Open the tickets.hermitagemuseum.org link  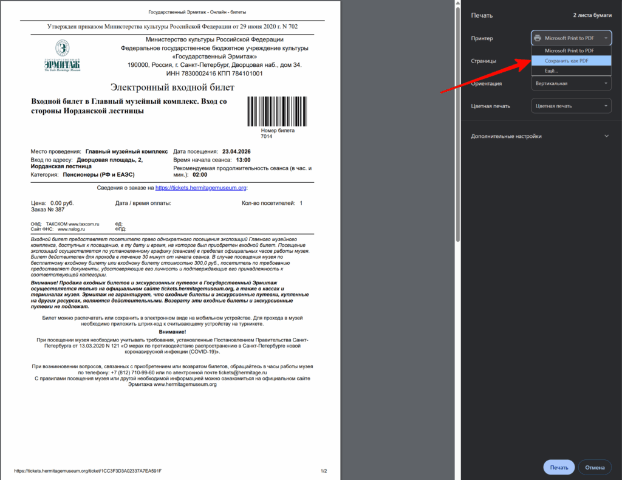(x=200, y=188)
